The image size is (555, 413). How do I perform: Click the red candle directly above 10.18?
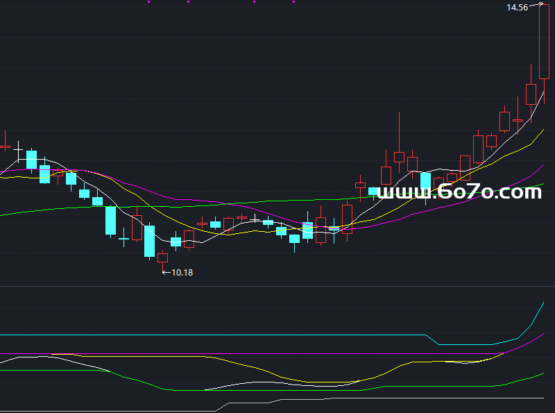162,257
